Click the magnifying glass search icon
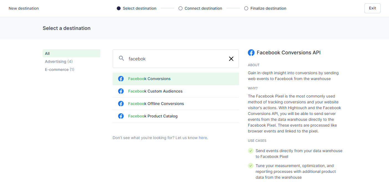This screenshot has height=182, width=389. [x=121, y=58]
